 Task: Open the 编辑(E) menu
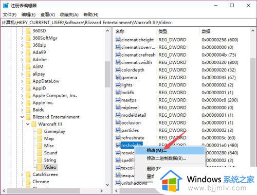click(x=28, y=14)
